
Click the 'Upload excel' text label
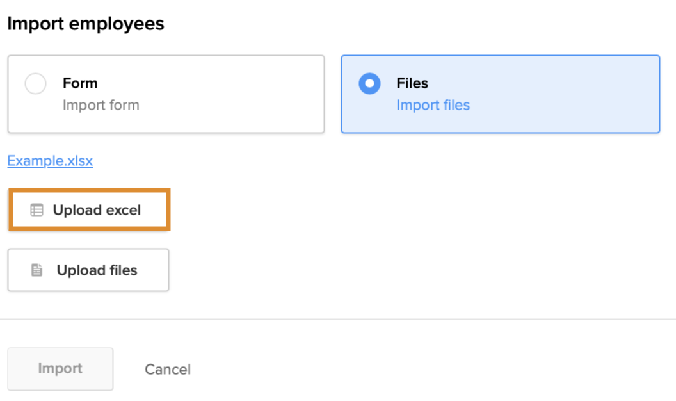[97, 210]
